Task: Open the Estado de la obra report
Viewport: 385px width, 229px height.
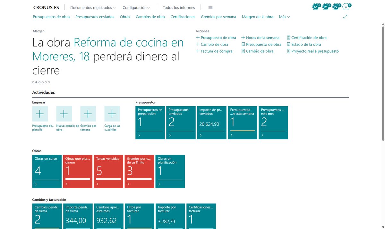Action: point(304,44)
